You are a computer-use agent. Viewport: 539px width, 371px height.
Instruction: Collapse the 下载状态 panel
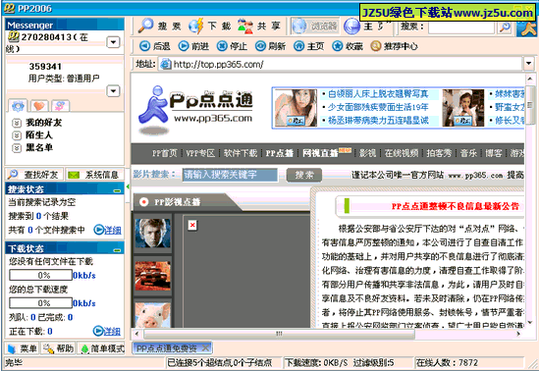117,249
